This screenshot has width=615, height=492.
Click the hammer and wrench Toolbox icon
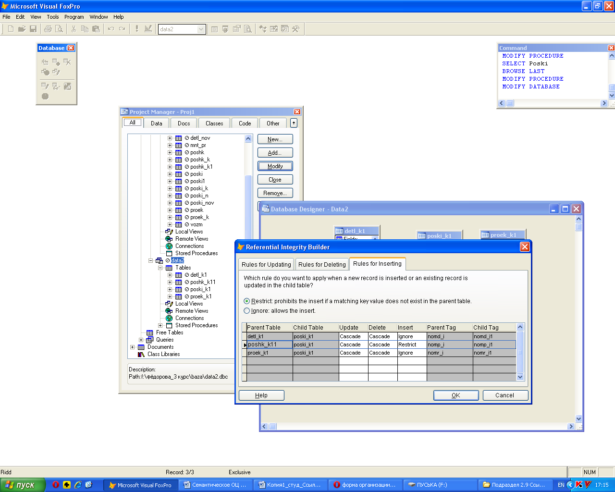296,29
